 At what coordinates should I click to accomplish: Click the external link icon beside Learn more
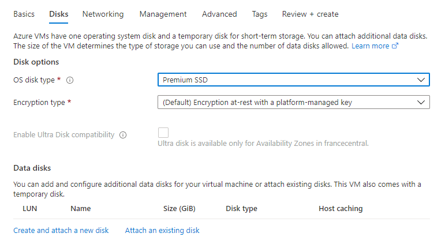tap(395, 46)
